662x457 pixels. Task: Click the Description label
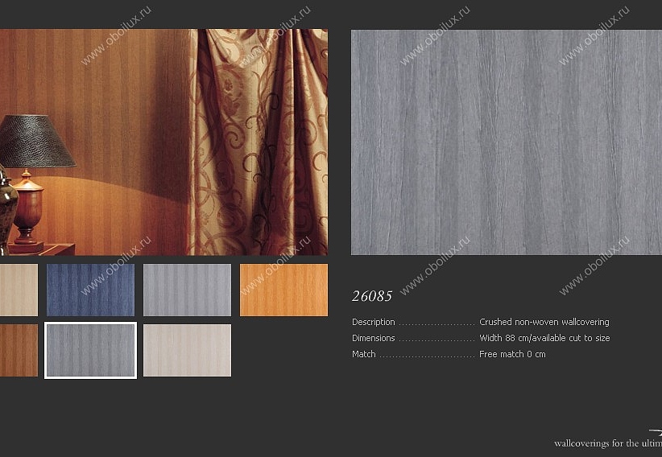373,322
